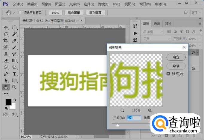Image resolution: width=204 pixels, height=140 pixels.
Task: Click the black foreground color swatch
Action: pyautogui.click(x=9, y=102)
